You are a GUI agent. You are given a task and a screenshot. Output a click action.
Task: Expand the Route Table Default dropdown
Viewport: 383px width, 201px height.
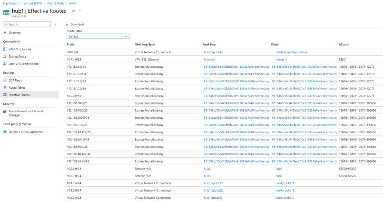[x=98, y=37]
